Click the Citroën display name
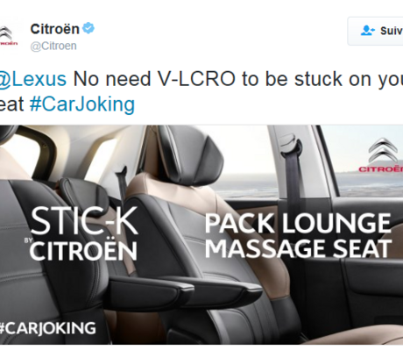 click(x=55, y=29)
